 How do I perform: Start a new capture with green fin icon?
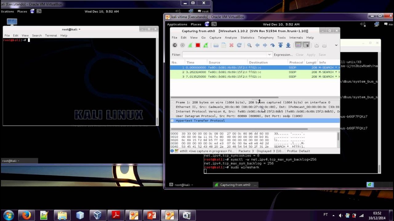click(x=190, y=45)
